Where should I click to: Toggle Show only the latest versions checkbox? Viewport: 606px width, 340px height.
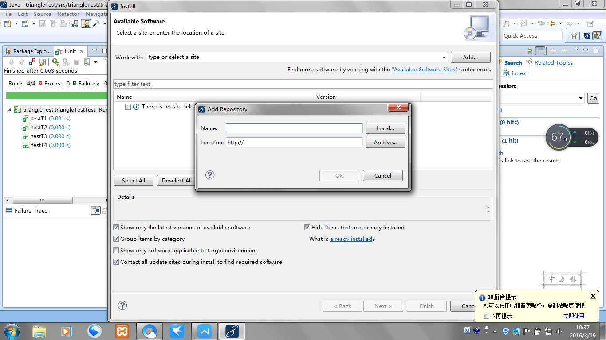coord(116,228)
